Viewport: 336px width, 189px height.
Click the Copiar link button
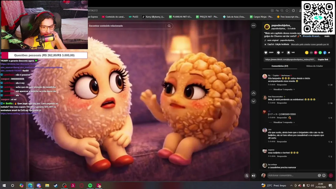[323, 60]
